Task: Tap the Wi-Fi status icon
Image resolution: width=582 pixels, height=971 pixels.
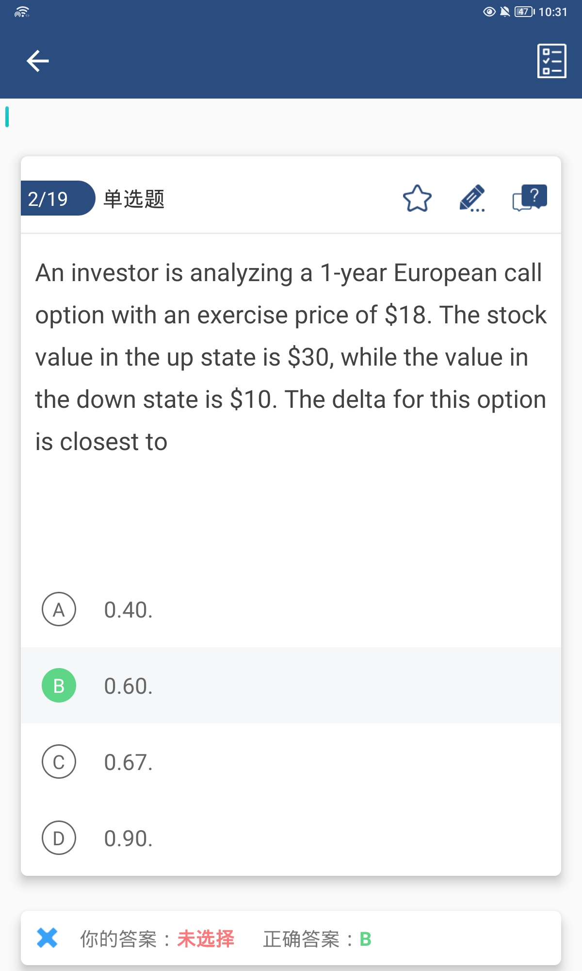Action: 22,12
